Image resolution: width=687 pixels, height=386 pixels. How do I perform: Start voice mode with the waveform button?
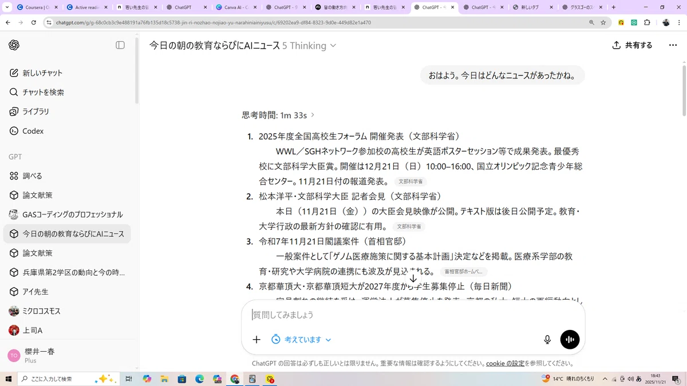coord(570,340)
